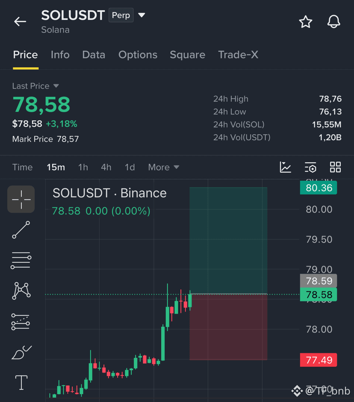Expand the SOLUSDT Perp symbol dropdown arrow
Screen dimensions: 354x402
(x=142, y=15)
